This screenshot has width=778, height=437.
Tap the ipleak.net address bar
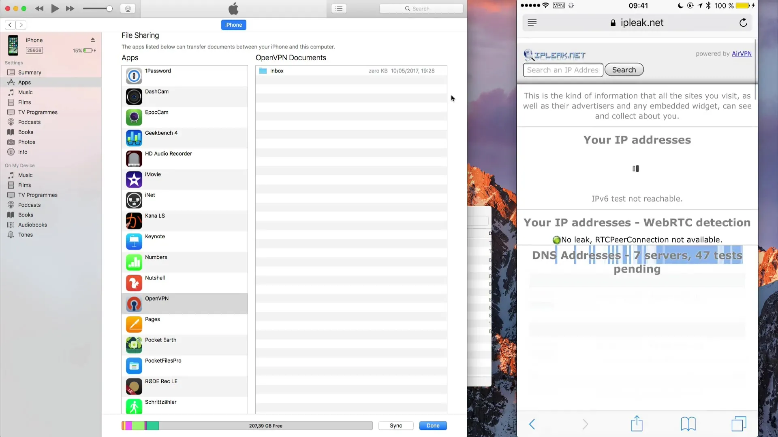click(x=637, y=23)
